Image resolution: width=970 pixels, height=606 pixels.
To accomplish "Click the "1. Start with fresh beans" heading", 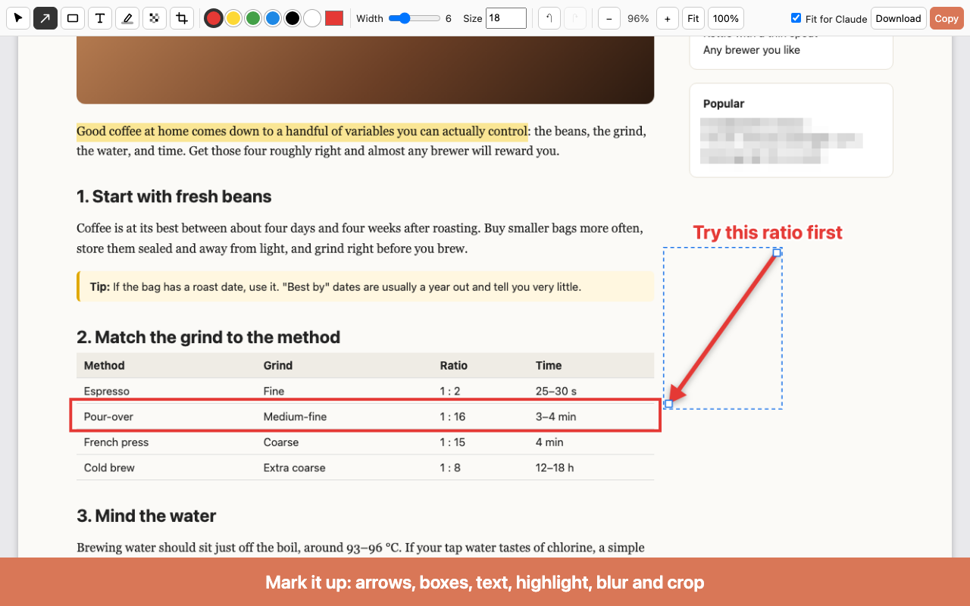I will (x=174, y=197).
